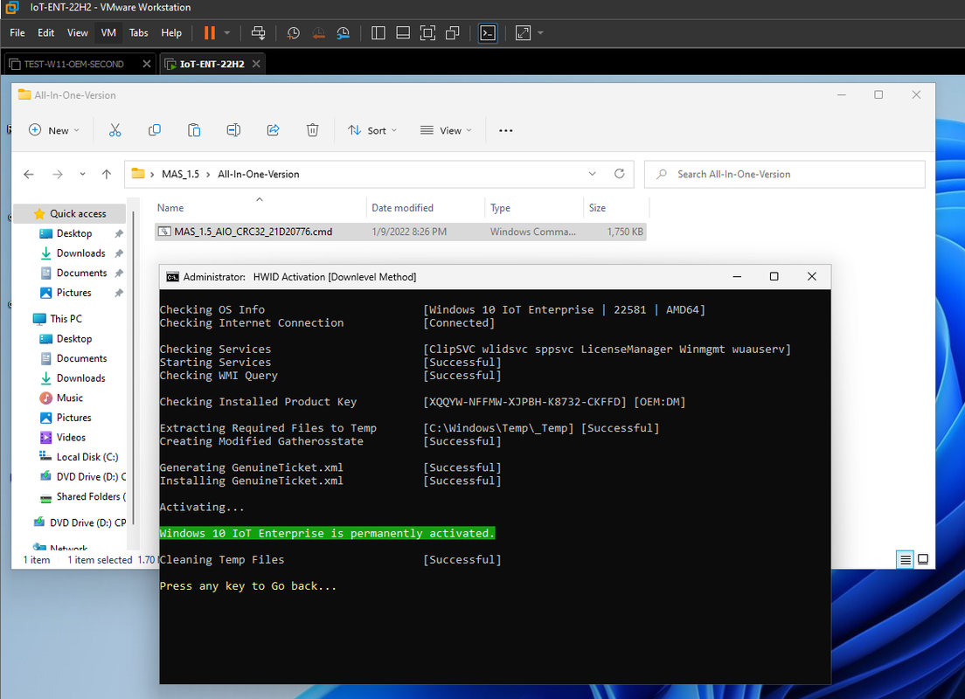
Task: Sort files by Size column
Action: coord(616,208)
